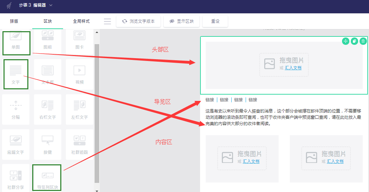Click 汇入文档 link in header image
The width and height of the screenshot is (369, 192).
pos(293,68)
